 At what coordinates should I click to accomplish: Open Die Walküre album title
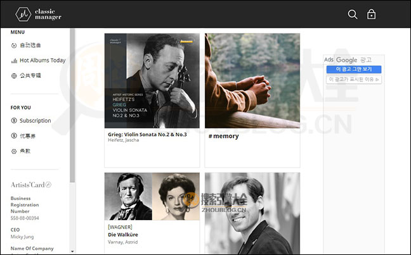click(123, 235)
